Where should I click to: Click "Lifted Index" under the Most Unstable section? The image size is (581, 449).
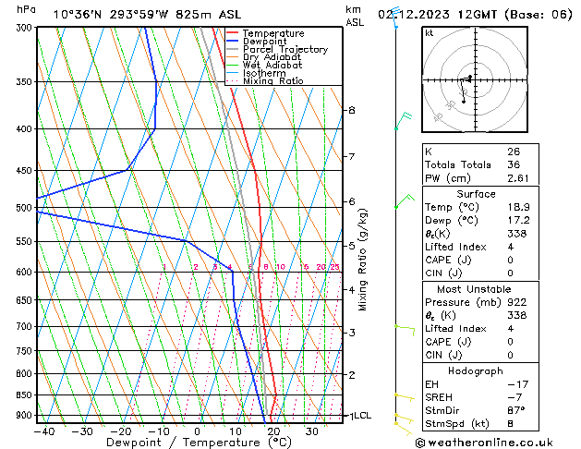click(x=455, y=329)
